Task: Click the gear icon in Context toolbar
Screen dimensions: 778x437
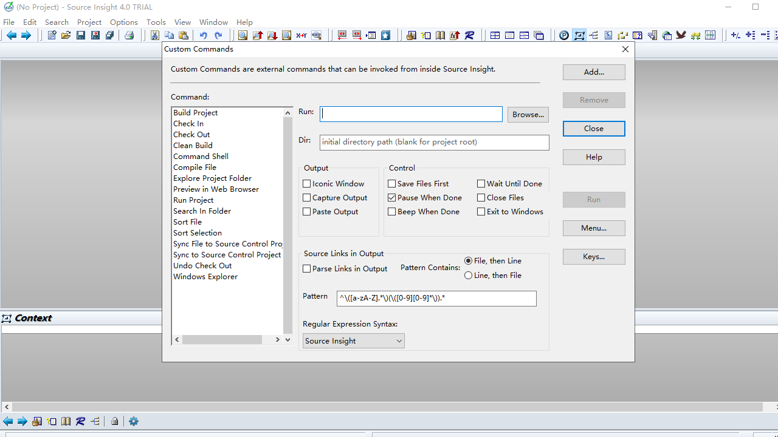Action: [134, 421]
